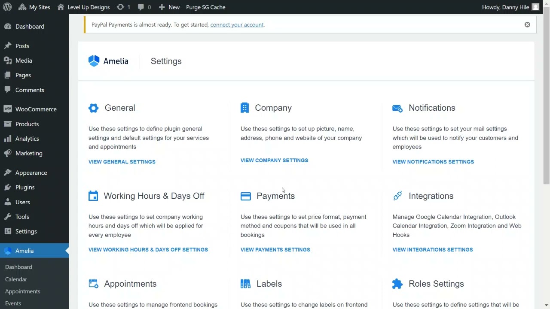Open View General Settings link

tap(122, 162)
